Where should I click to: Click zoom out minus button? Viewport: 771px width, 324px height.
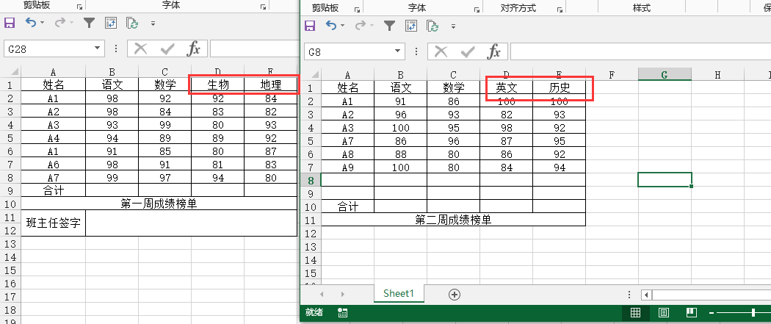click(x=712, y=313)
